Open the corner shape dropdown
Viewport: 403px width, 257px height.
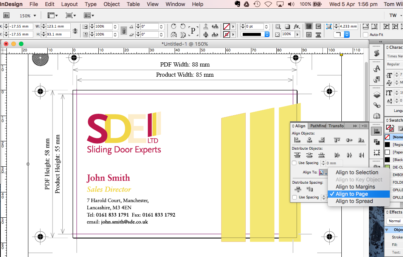pos(342,34)
